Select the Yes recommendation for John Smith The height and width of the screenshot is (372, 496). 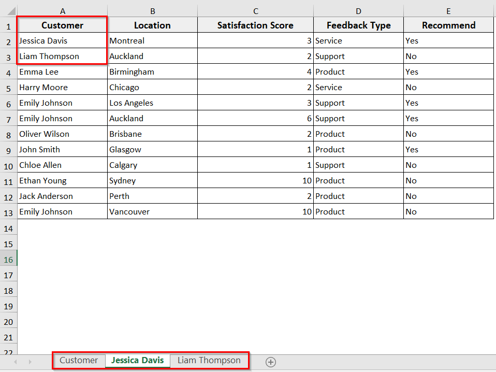click(448, 149)
